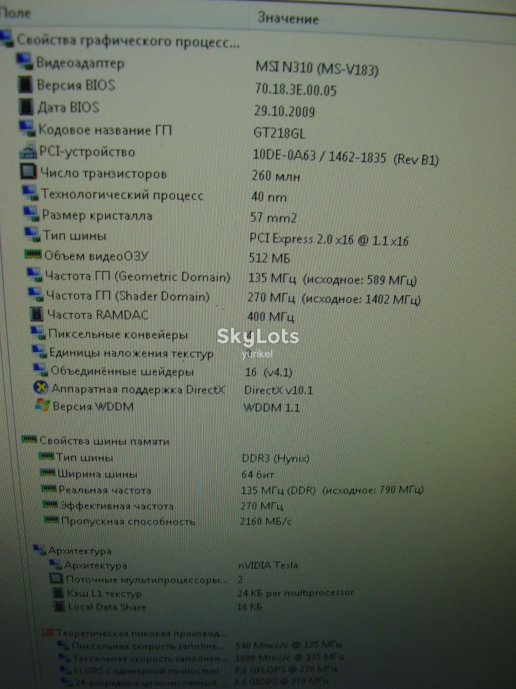Click the memory icon beside Объем видеоОЗУ
Screen dimensions: 516x689
pos(33,254)
